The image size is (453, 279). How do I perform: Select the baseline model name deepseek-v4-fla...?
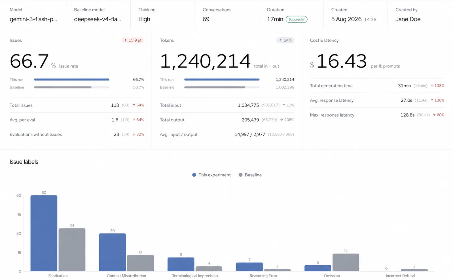coord(98,19)
